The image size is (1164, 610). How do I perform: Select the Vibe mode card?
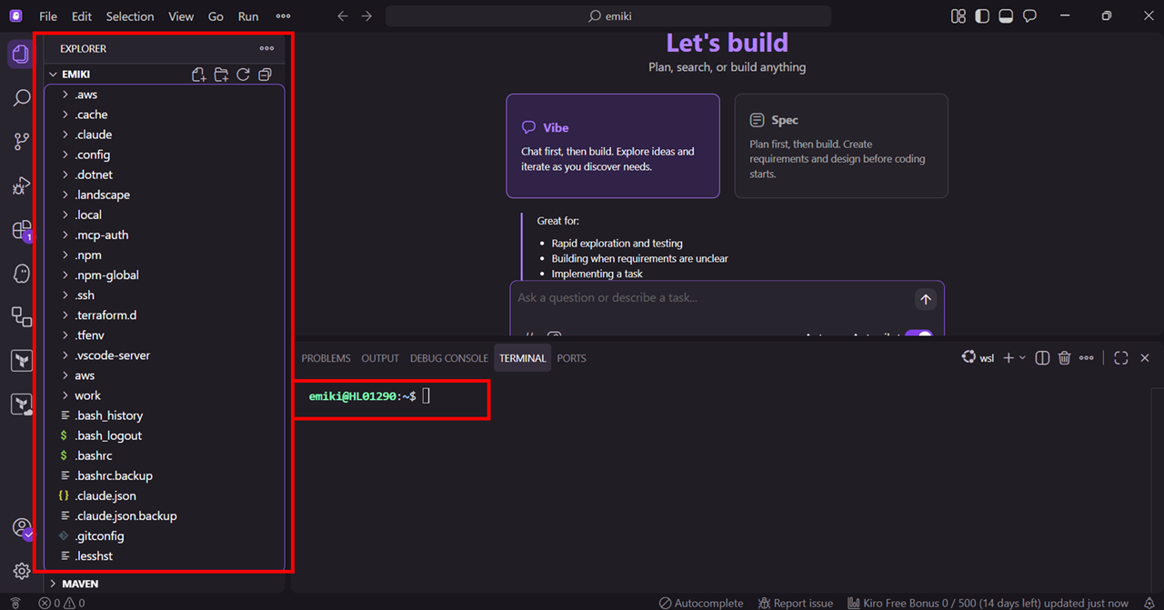pos(613,145)
